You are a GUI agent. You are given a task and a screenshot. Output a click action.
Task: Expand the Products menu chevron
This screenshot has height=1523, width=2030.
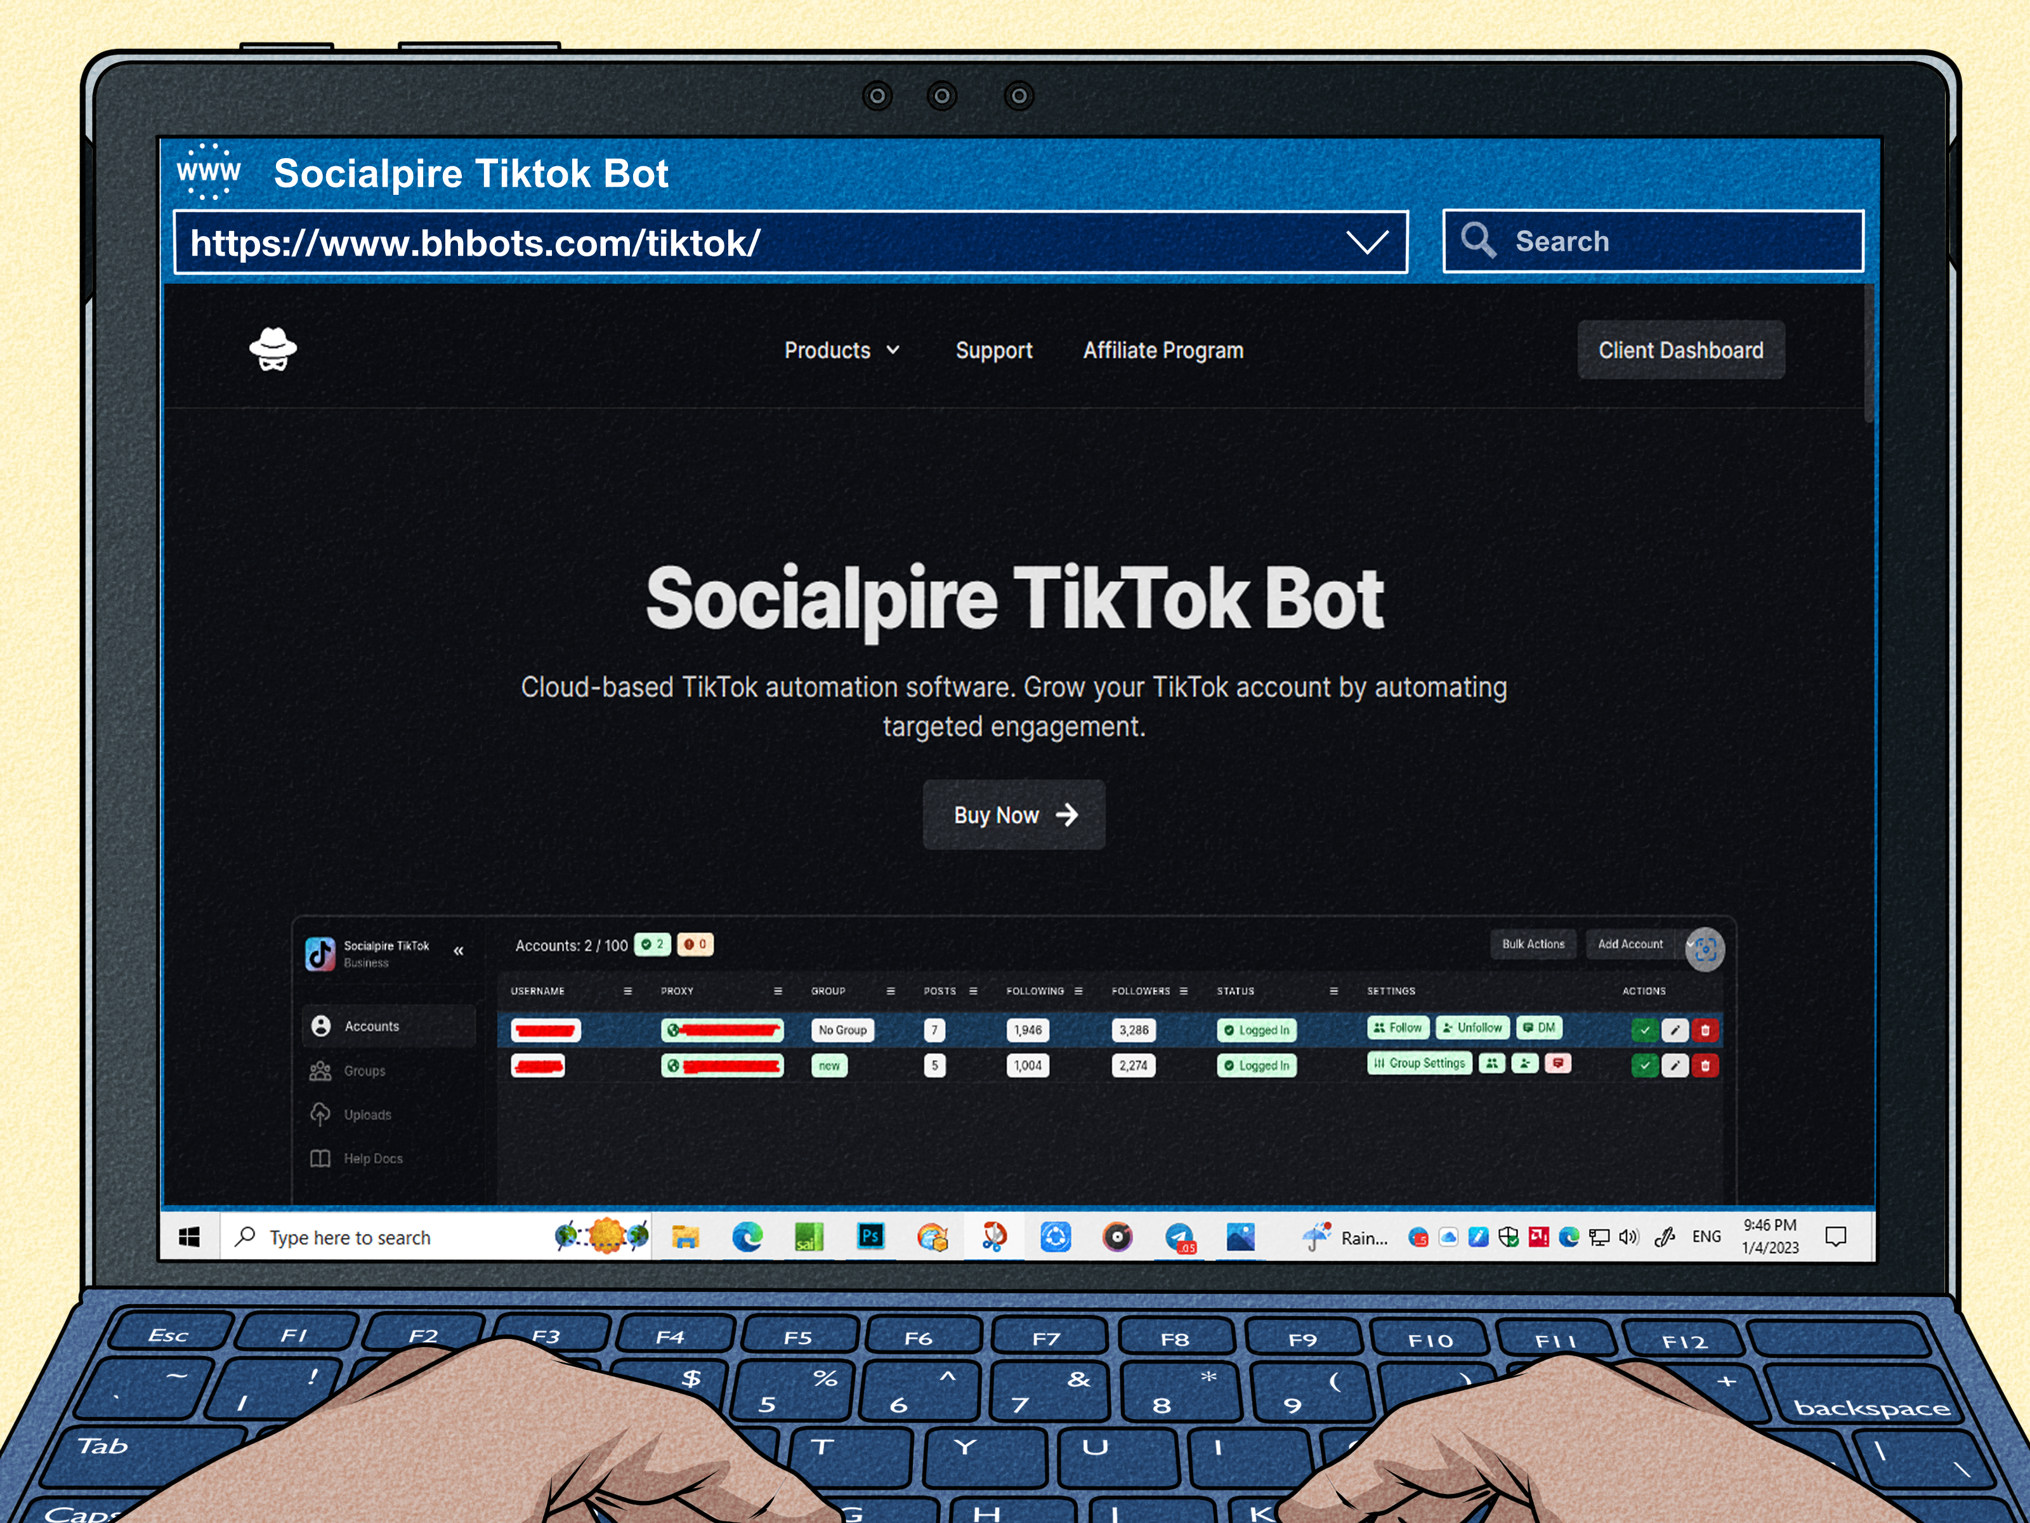pos(893,350)
